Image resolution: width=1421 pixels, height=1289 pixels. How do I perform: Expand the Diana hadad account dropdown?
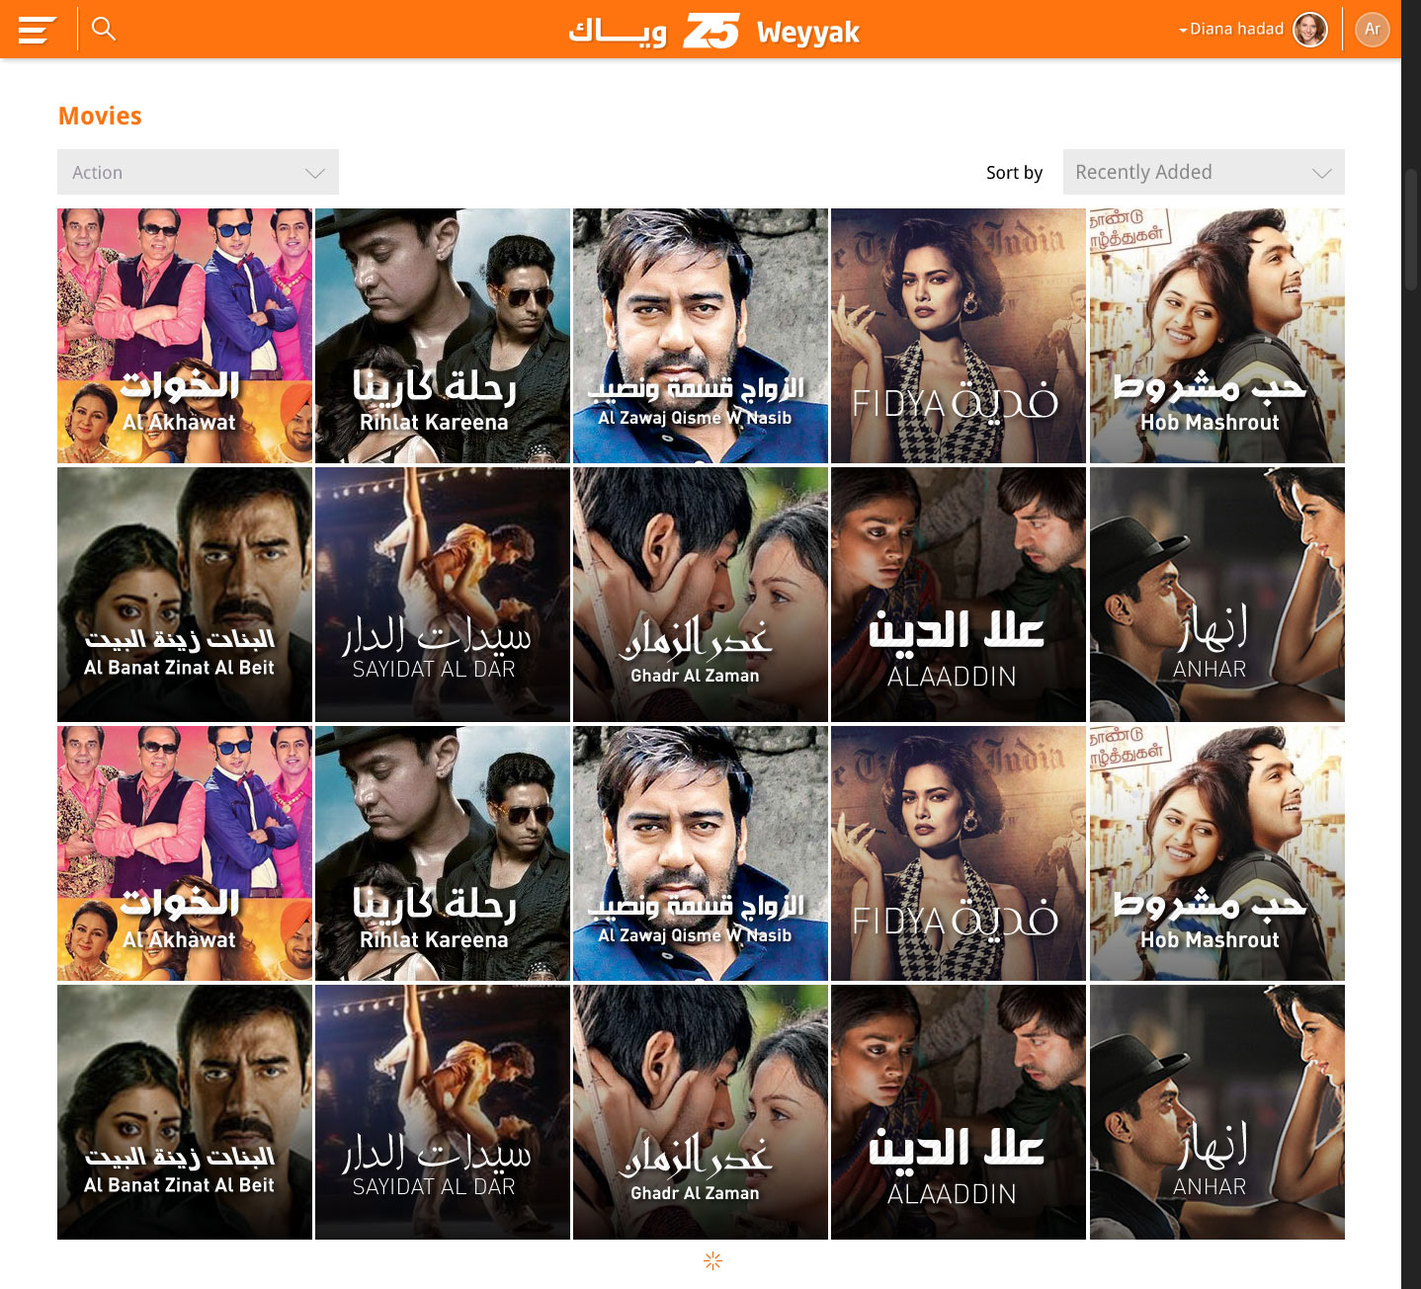[x=1231, y=30]
